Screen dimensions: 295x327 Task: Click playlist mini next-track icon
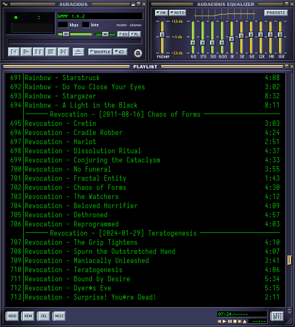click(x=240, y=322)
